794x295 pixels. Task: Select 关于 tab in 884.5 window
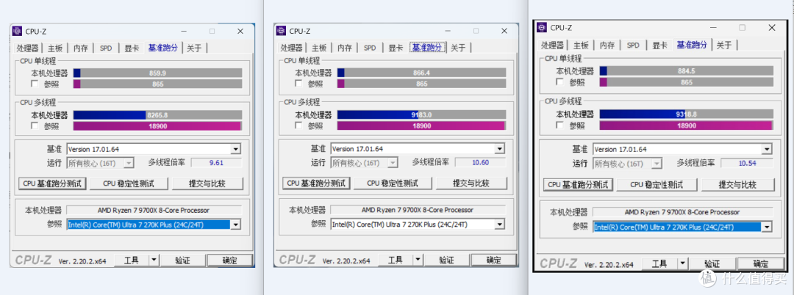pyautogui.click(x=723, y=45)
